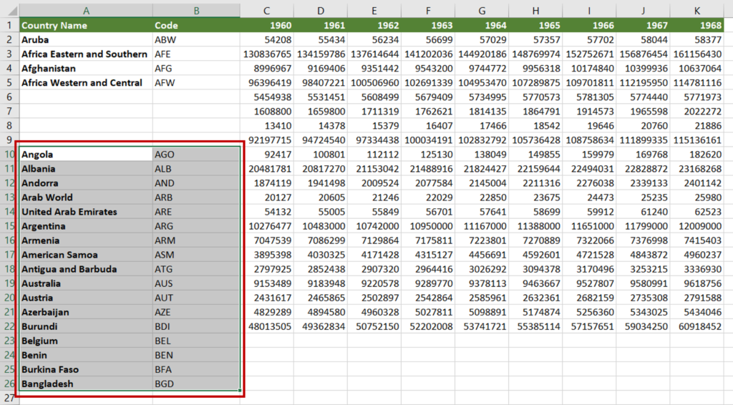
Task: Click cell containing 58377
Action: pyautogui.click(x=696, y=39)
